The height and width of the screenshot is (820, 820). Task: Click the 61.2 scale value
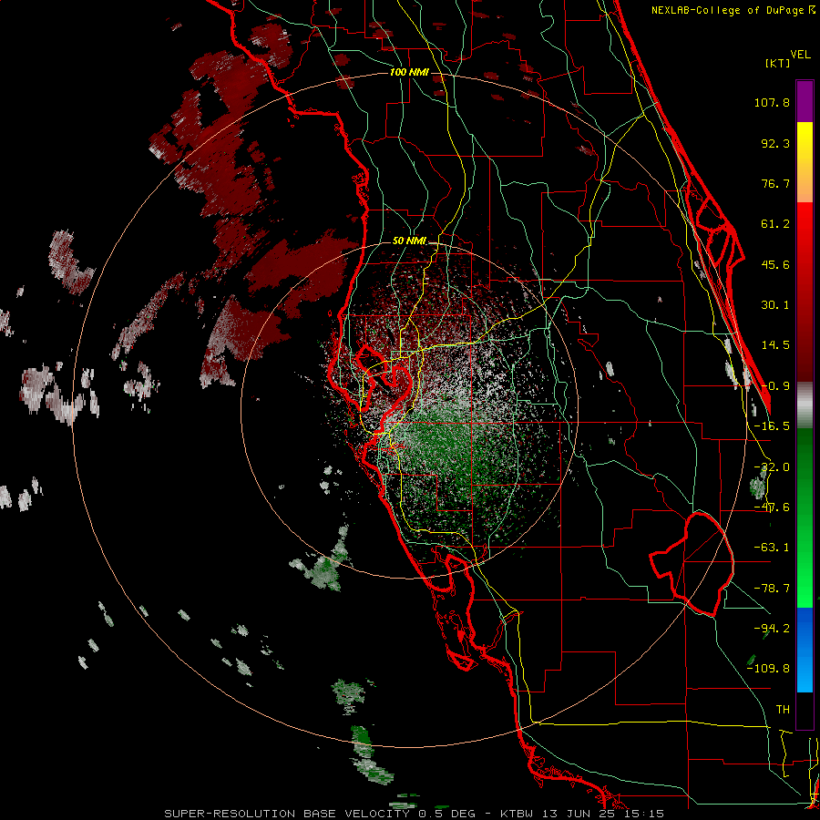click(775, 224)
